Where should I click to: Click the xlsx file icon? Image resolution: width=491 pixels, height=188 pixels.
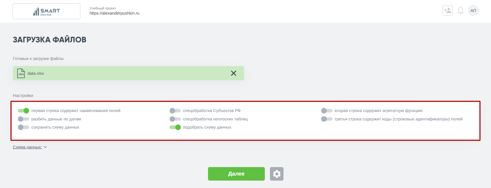pos(21,73)
